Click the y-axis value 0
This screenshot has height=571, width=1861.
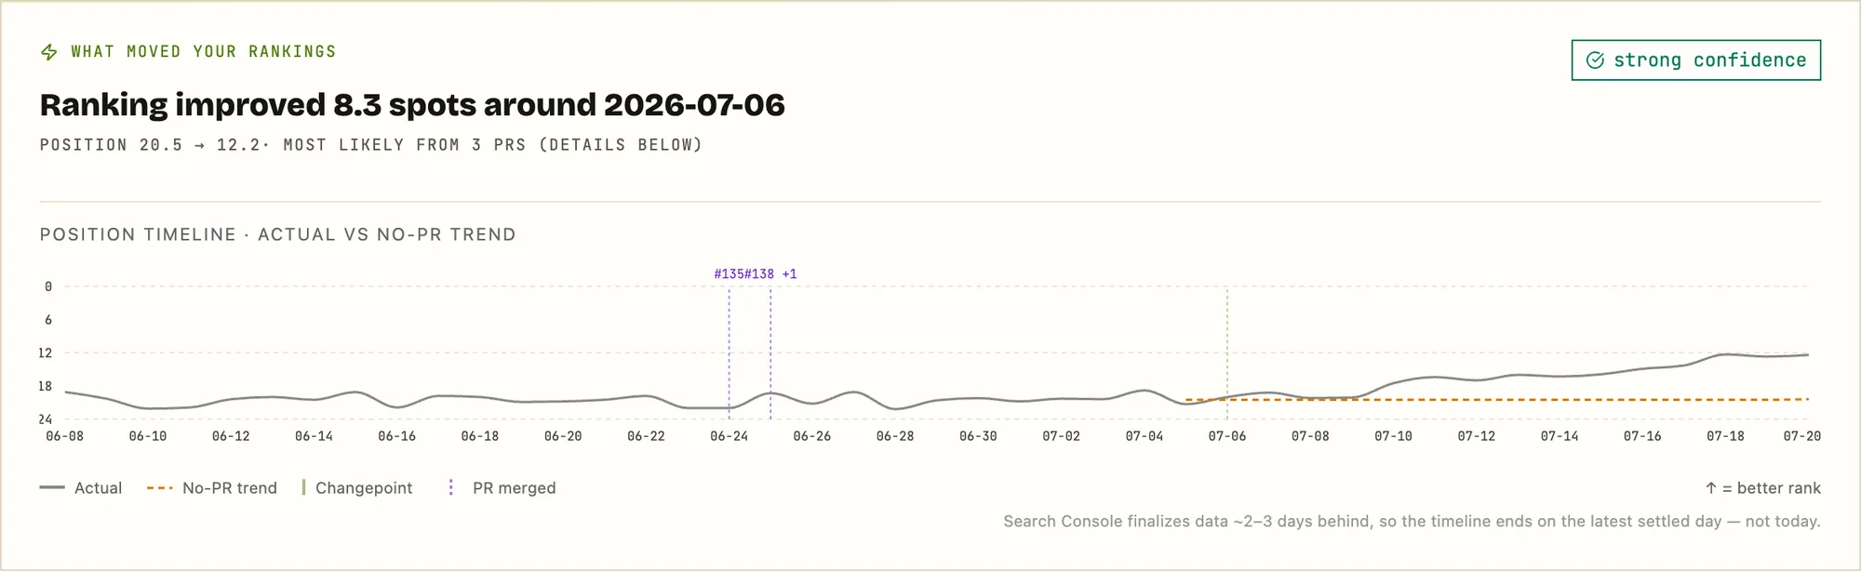pos(48,287)
